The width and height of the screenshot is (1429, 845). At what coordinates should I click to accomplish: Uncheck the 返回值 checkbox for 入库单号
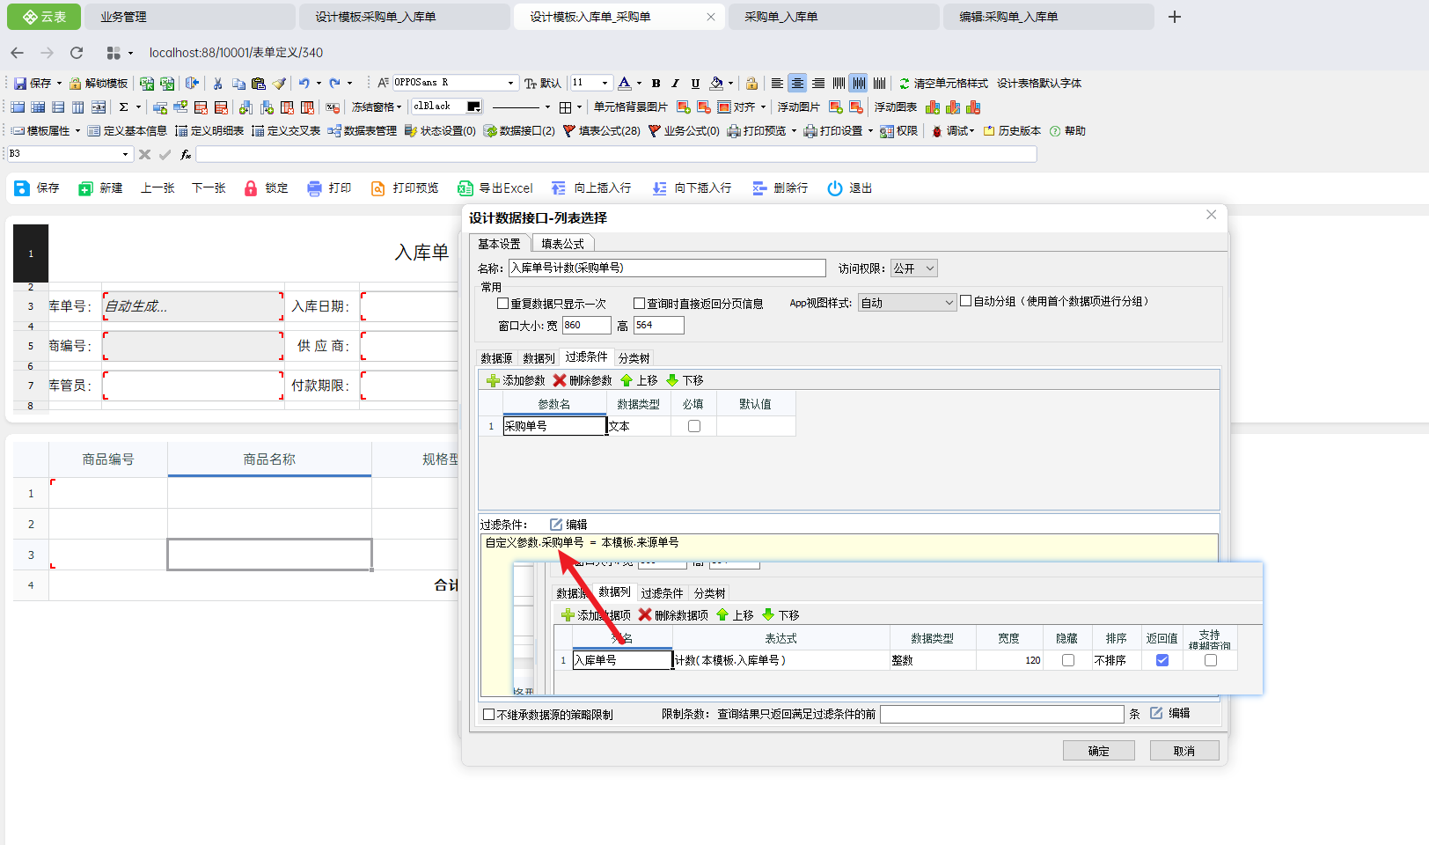pos(1162,660)
